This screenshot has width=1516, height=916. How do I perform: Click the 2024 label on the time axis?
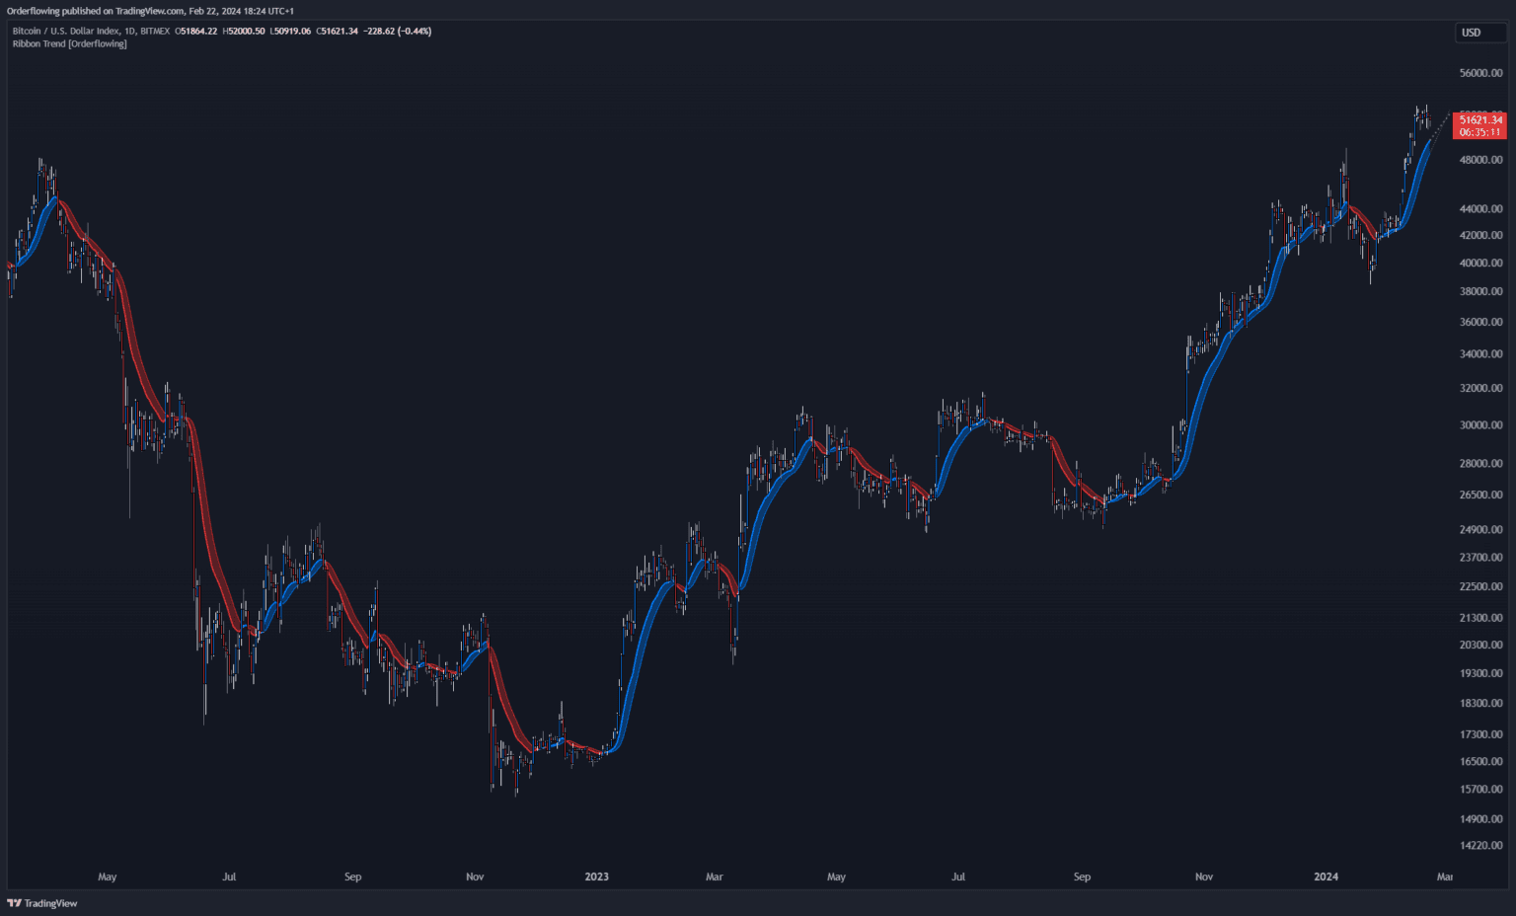[x=1326, y=877]
